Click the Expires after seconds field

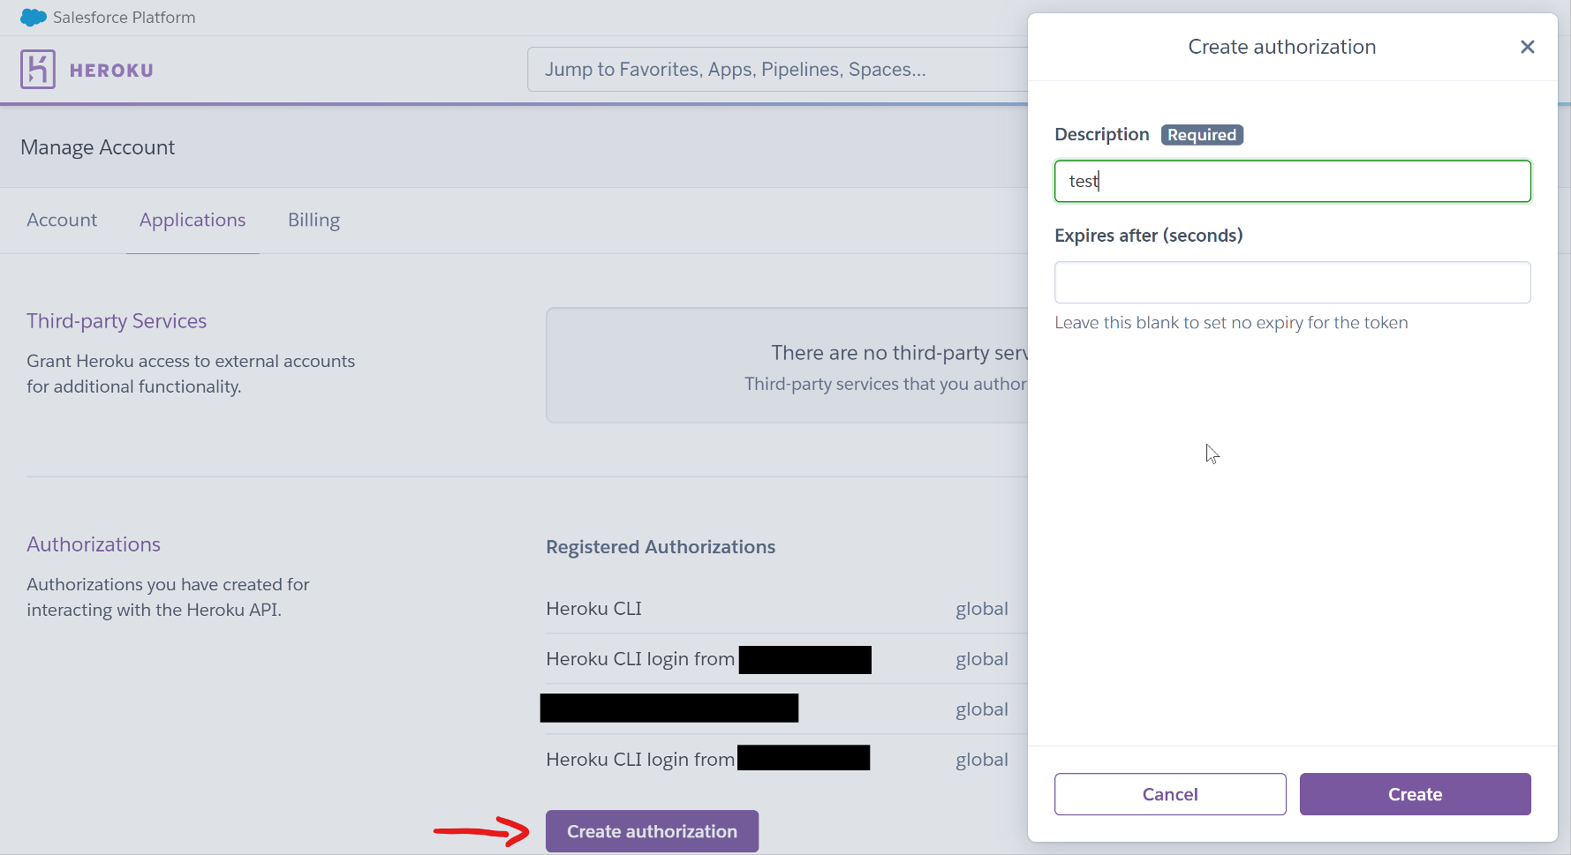tap(1291, 282)
